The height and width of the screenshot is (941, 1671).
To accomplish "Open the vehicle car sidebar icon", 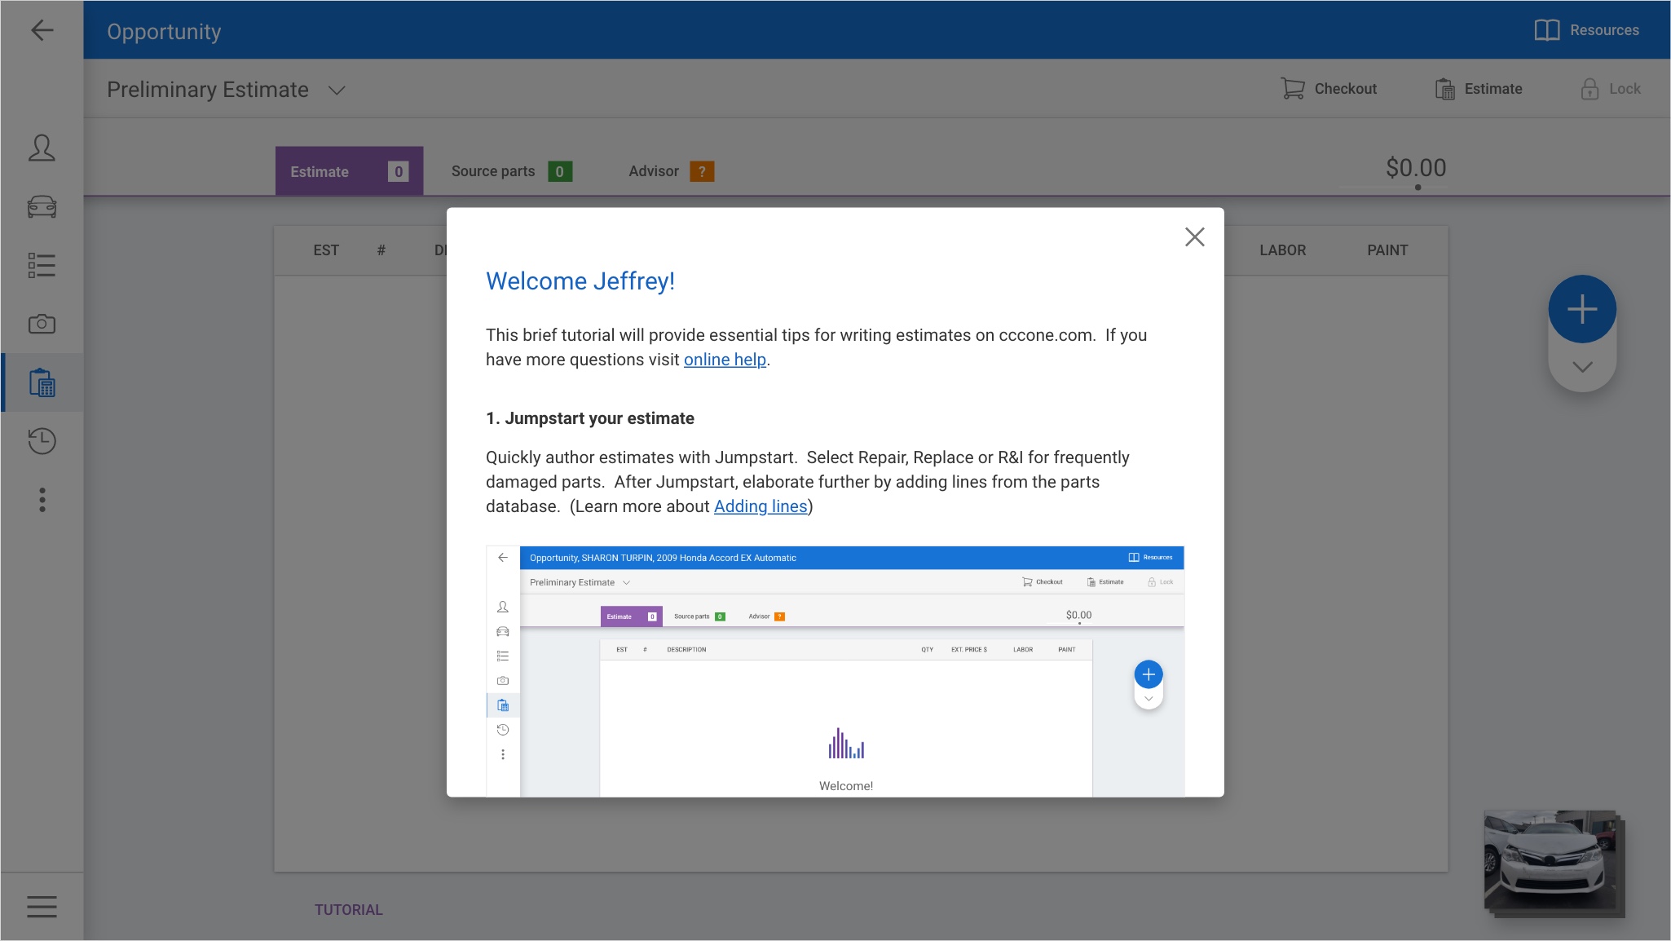I will coord(42,207).
